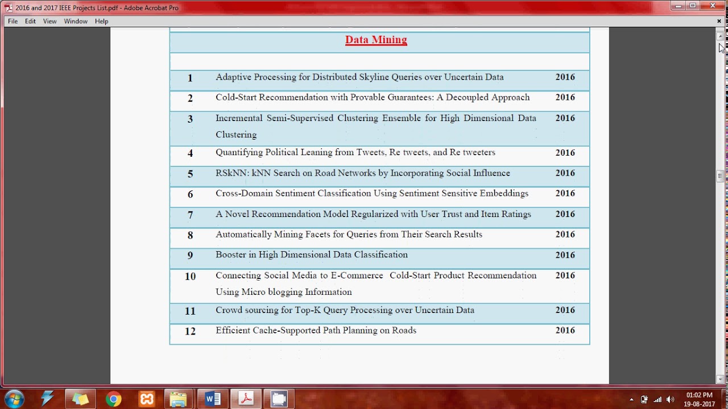
Task: Open the Windows Start menu
Action: [14, 399]
